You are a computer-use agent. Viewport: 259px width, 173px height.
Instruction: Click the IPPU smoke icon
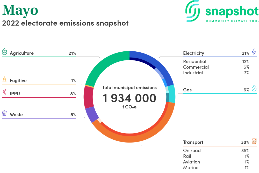(5, 92)
